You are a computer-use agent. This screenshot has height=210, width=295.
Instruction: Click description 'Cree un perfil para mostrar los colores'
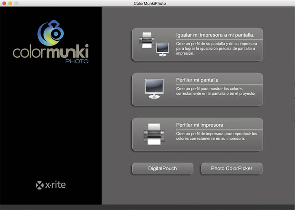[x=216, y=91]
